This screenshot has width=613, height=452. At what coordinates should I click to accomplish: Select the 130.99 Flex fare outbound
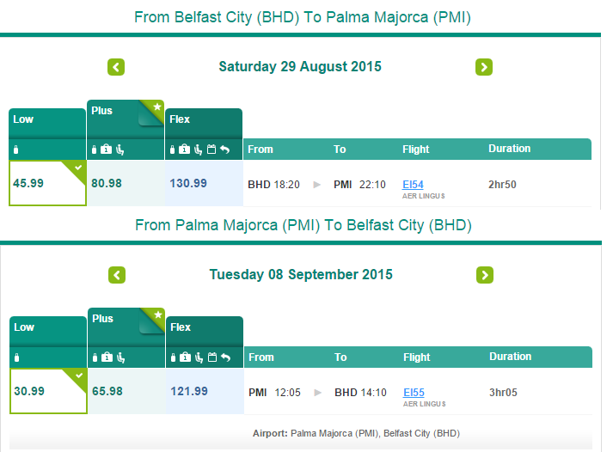[204, 183]
